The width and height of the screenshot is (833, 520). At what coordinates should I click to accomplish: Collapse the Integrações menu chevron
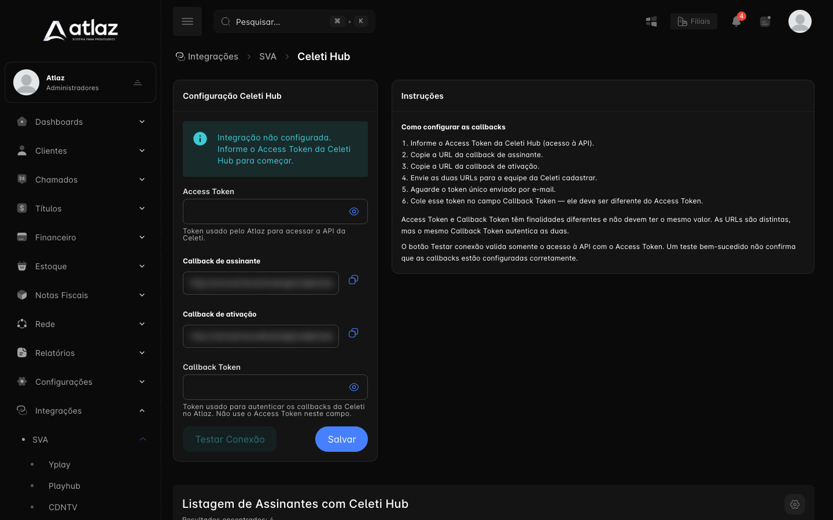pyautogui.click(x=142, y=410)
